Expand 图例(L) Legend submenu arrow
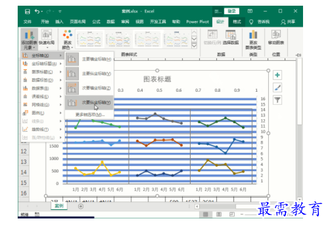Image resolution: width=327 pixels, height=227 pixels. [60, 113]
